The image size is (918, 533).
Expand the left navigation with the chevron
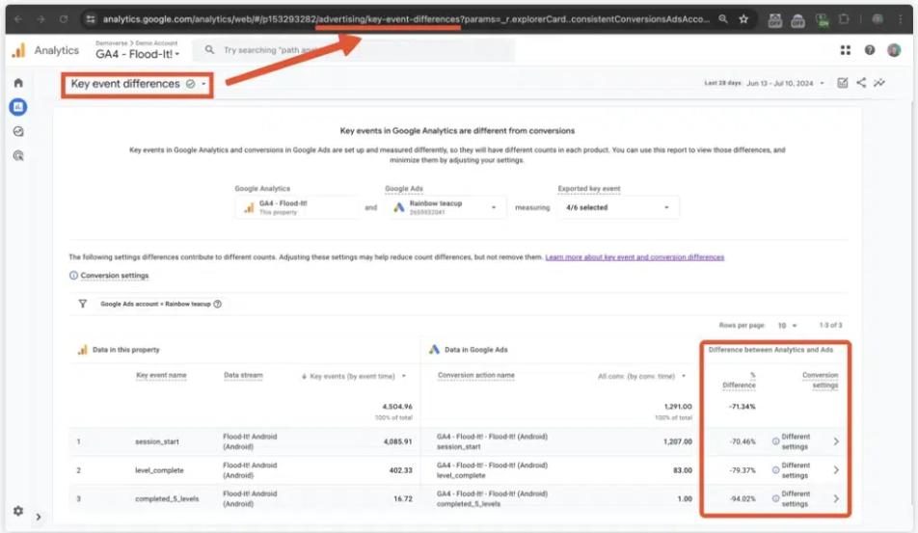(x=39, y=518)
